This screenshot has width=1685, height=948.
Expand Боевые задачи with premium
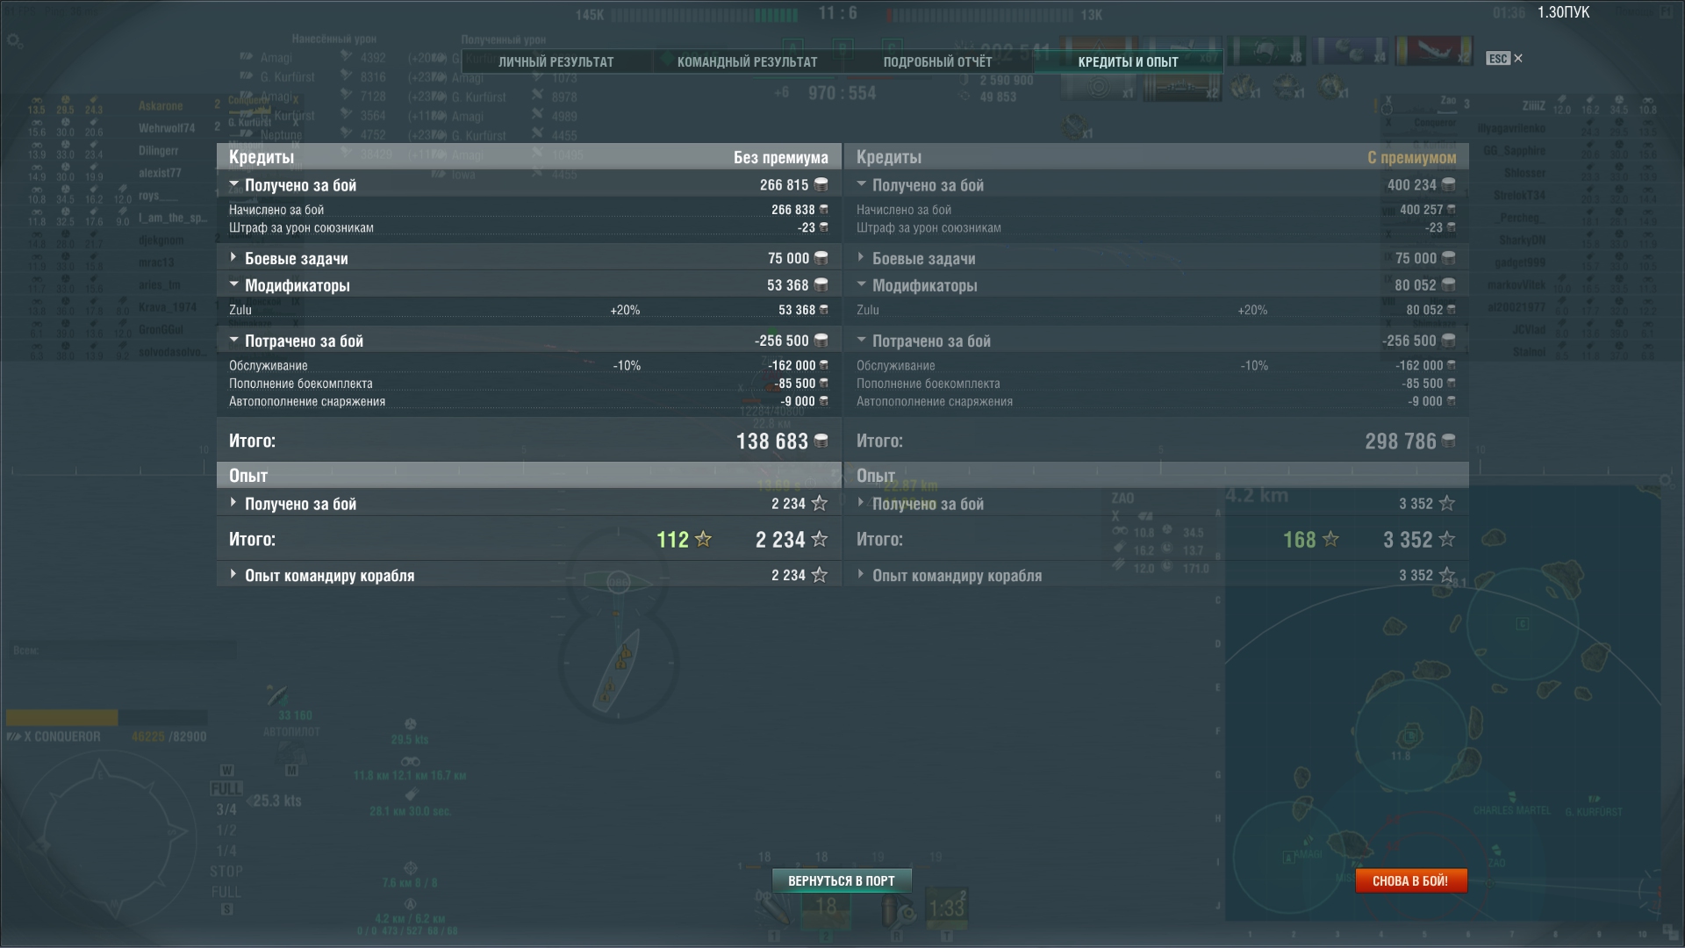pyautogui.click(x=861, y=257)
